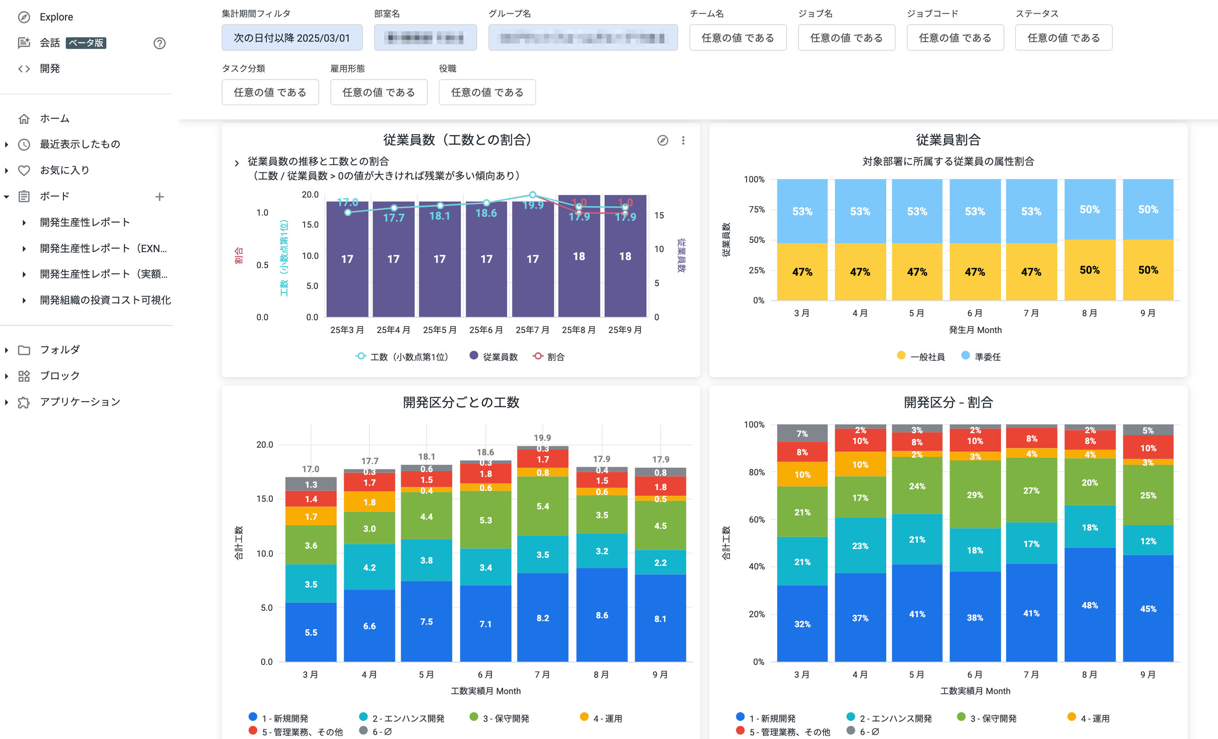Open tile Explore-from-here compass icon

coord(662,141)
